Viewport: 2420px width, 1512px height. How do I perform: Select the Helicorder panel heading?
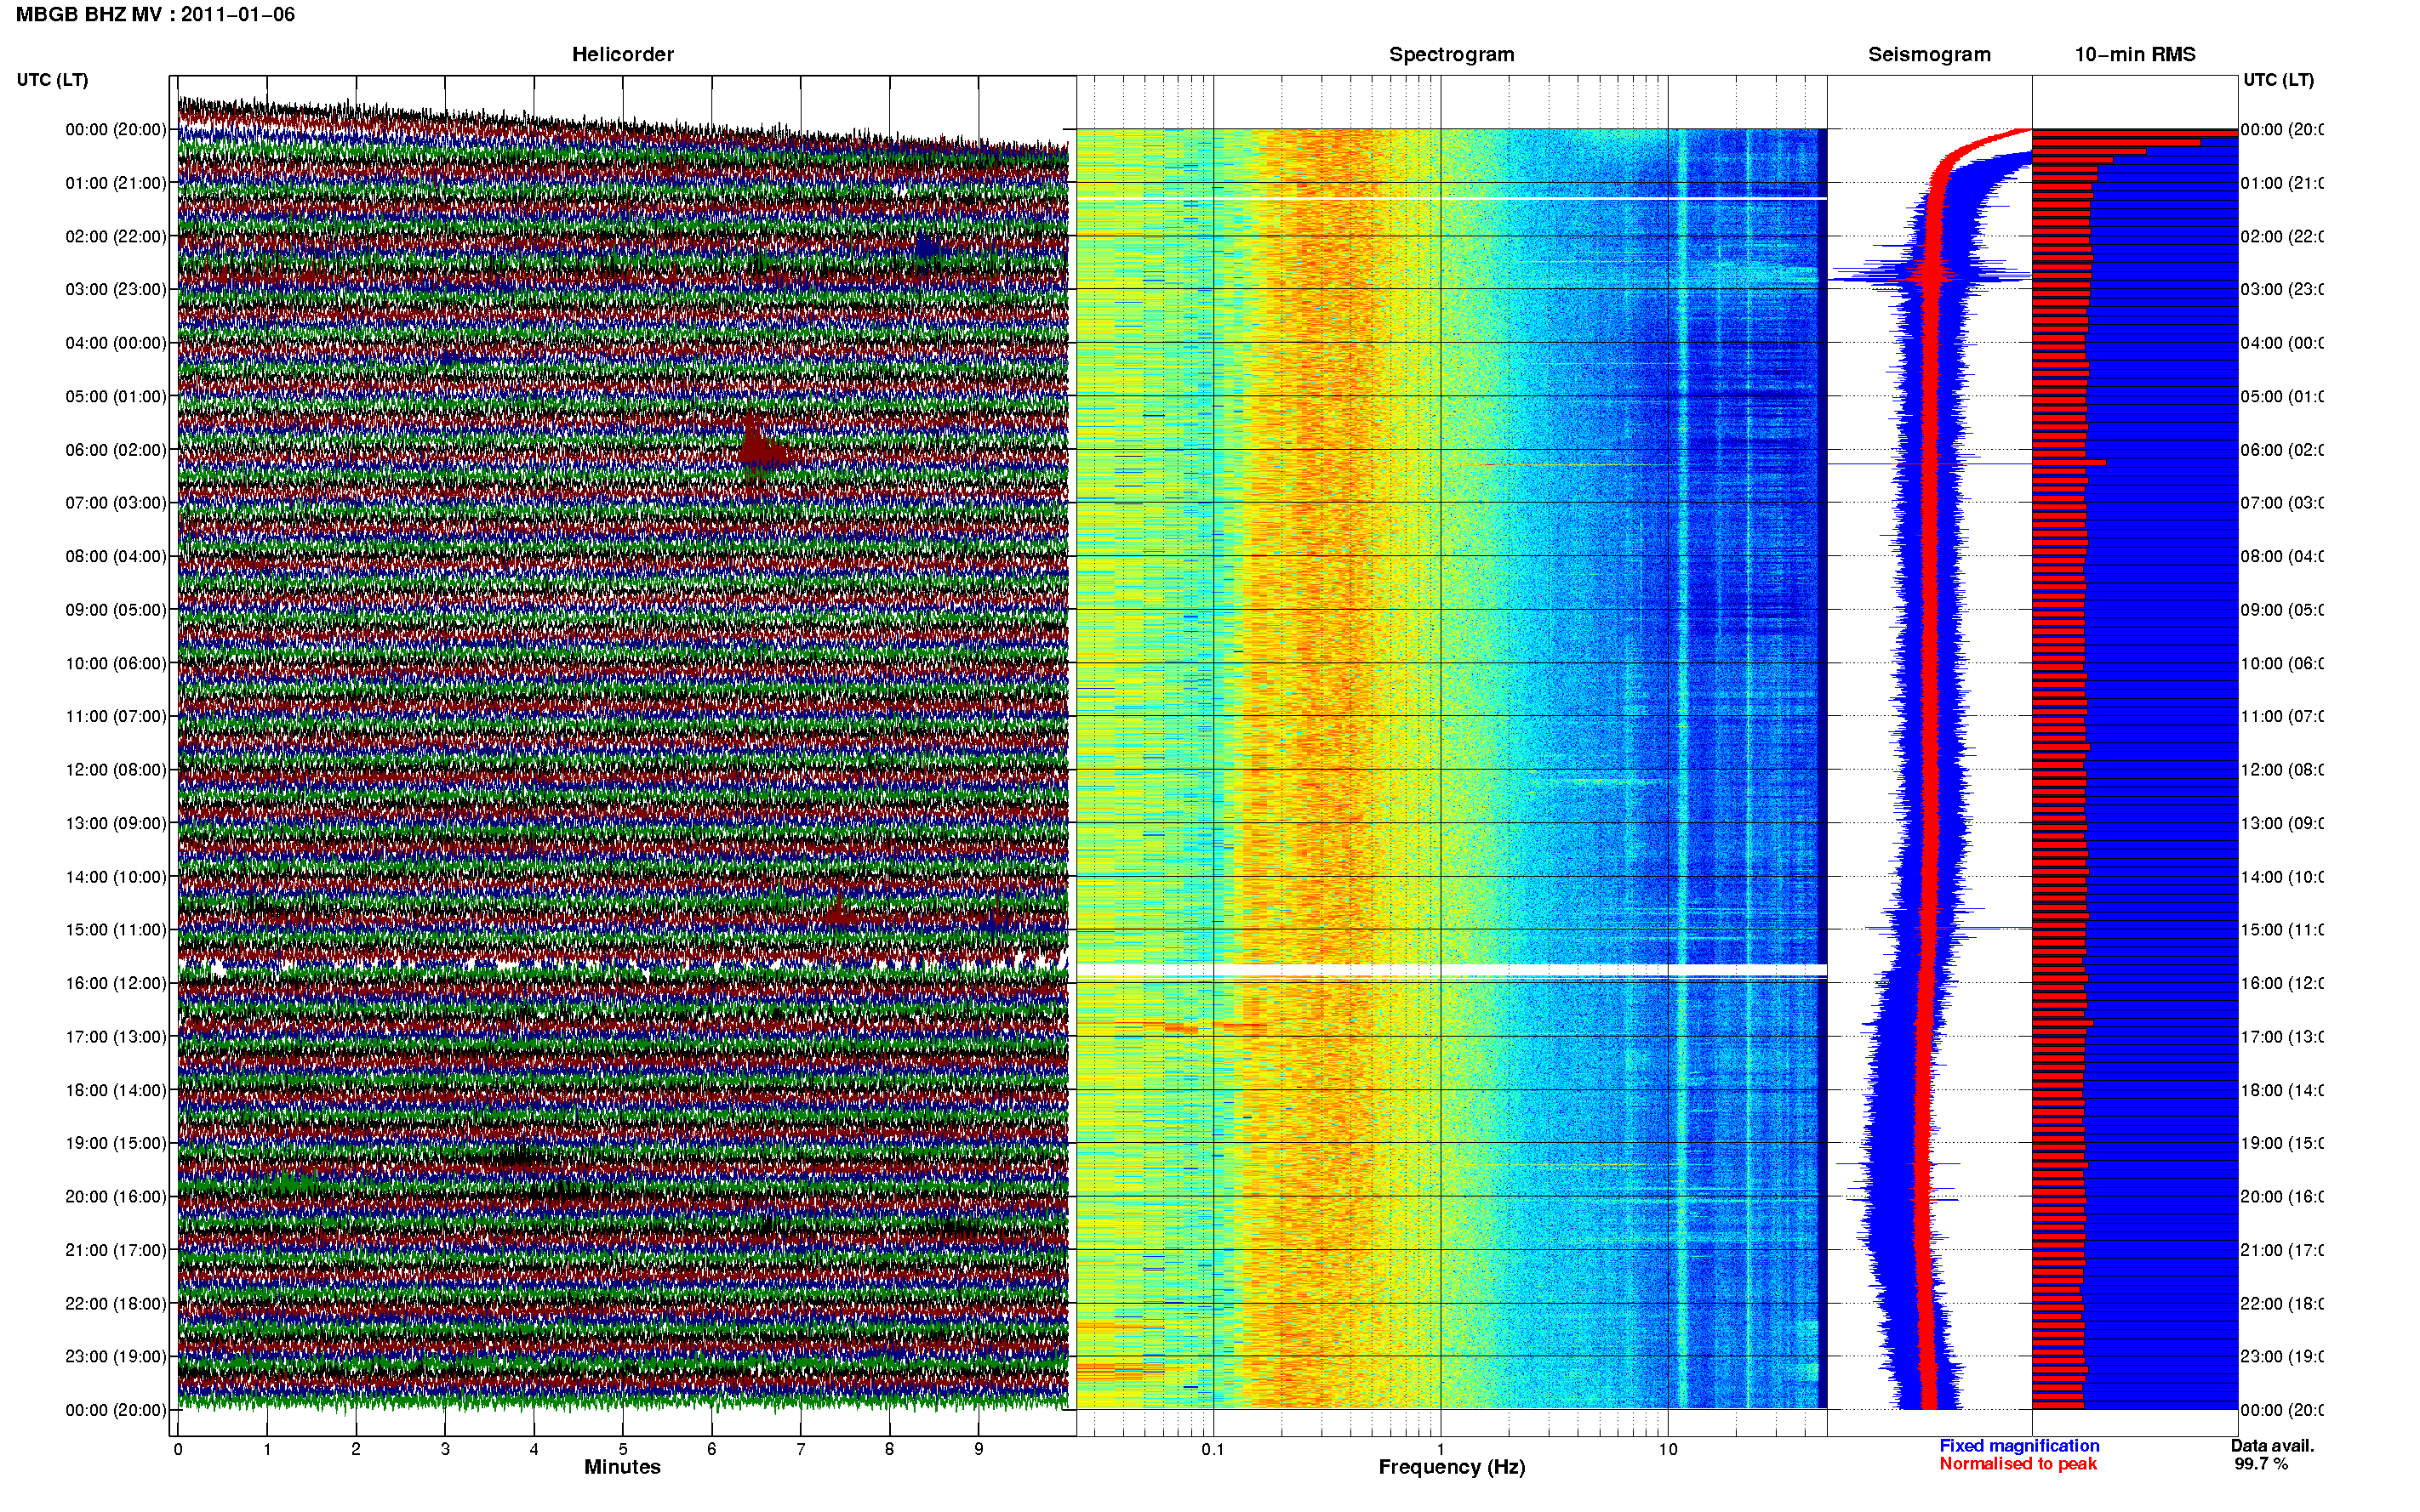[622, 54]
